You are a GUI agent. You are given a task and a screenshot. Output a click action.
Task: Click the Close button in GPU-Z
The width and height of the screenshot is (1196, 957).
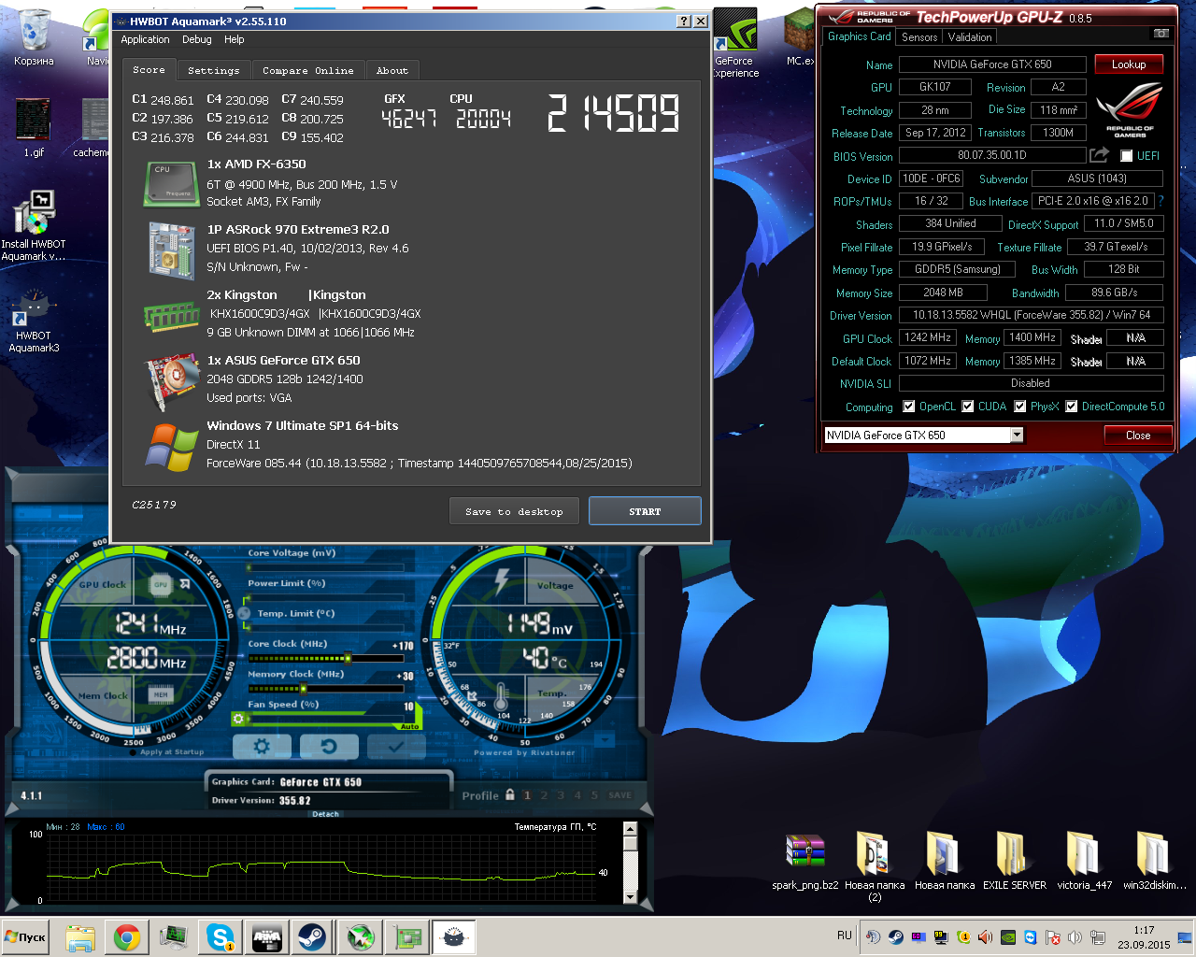tap(1138, 436)
